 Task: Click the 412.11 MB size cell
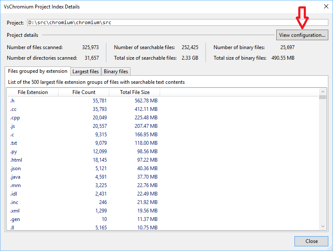[x=146, y=109]
